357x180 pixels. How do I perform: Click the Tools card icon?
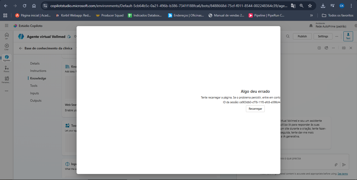click(67, 125)
